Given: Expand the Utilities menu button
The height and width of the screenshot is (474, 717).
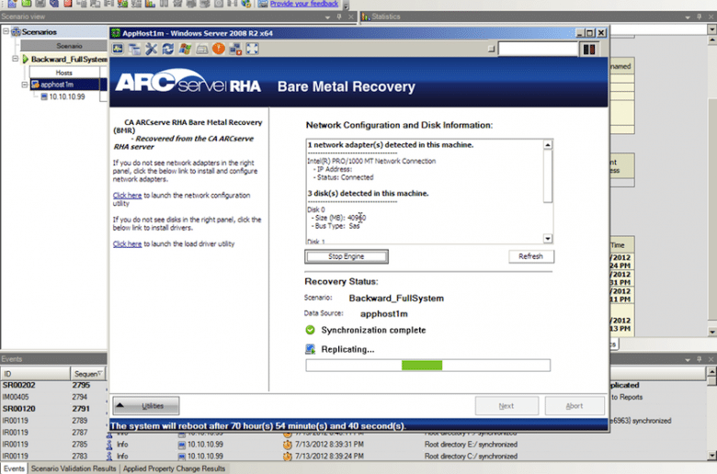Looking at the screenshot, I should click(146, 405).
